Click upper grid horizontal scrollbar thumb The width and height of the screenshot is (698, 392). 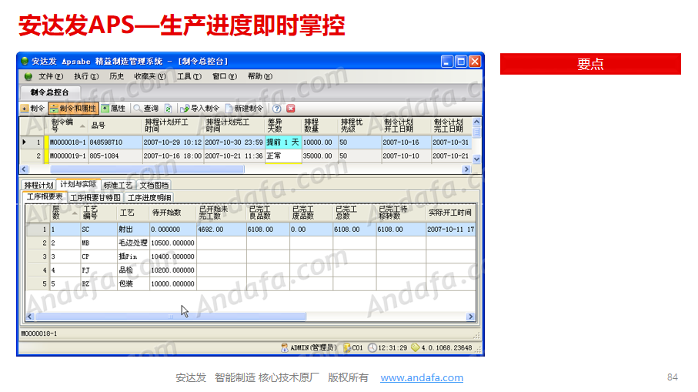tap(147, 169)
